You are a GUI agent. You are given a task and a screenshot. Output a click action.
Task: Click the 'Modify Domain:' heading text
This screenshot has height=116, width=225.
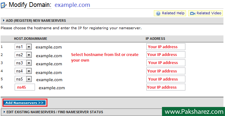coord(30,5)
